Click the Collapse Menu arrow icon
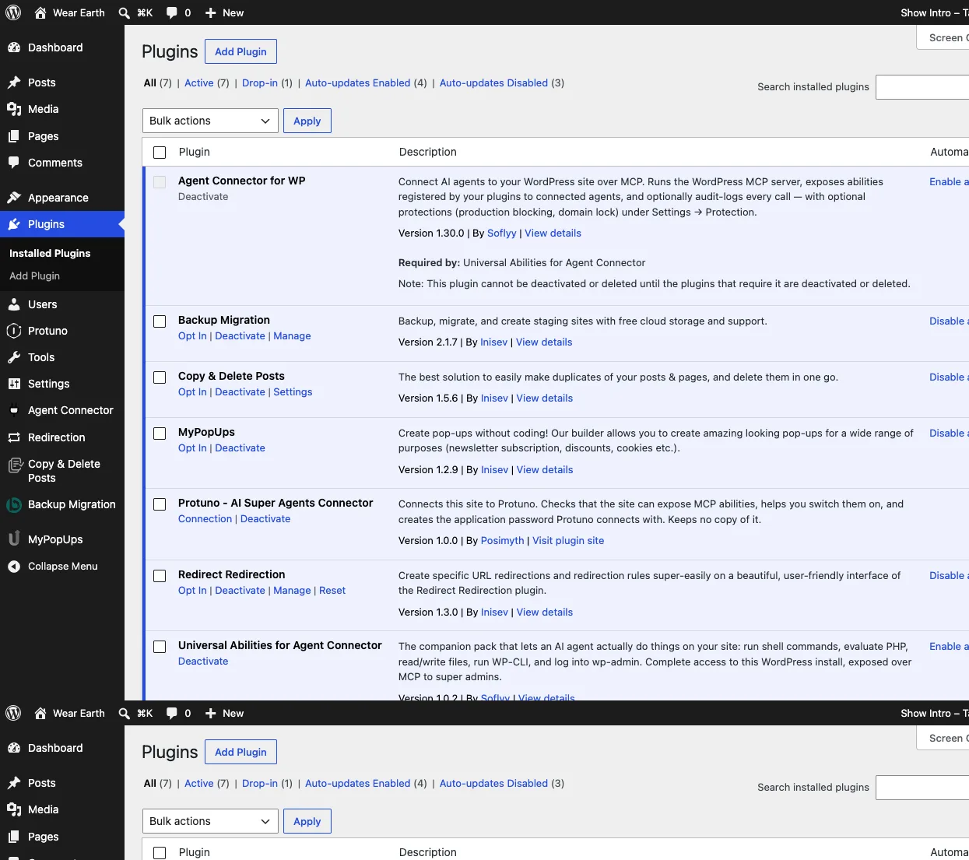 coord(14,567)
